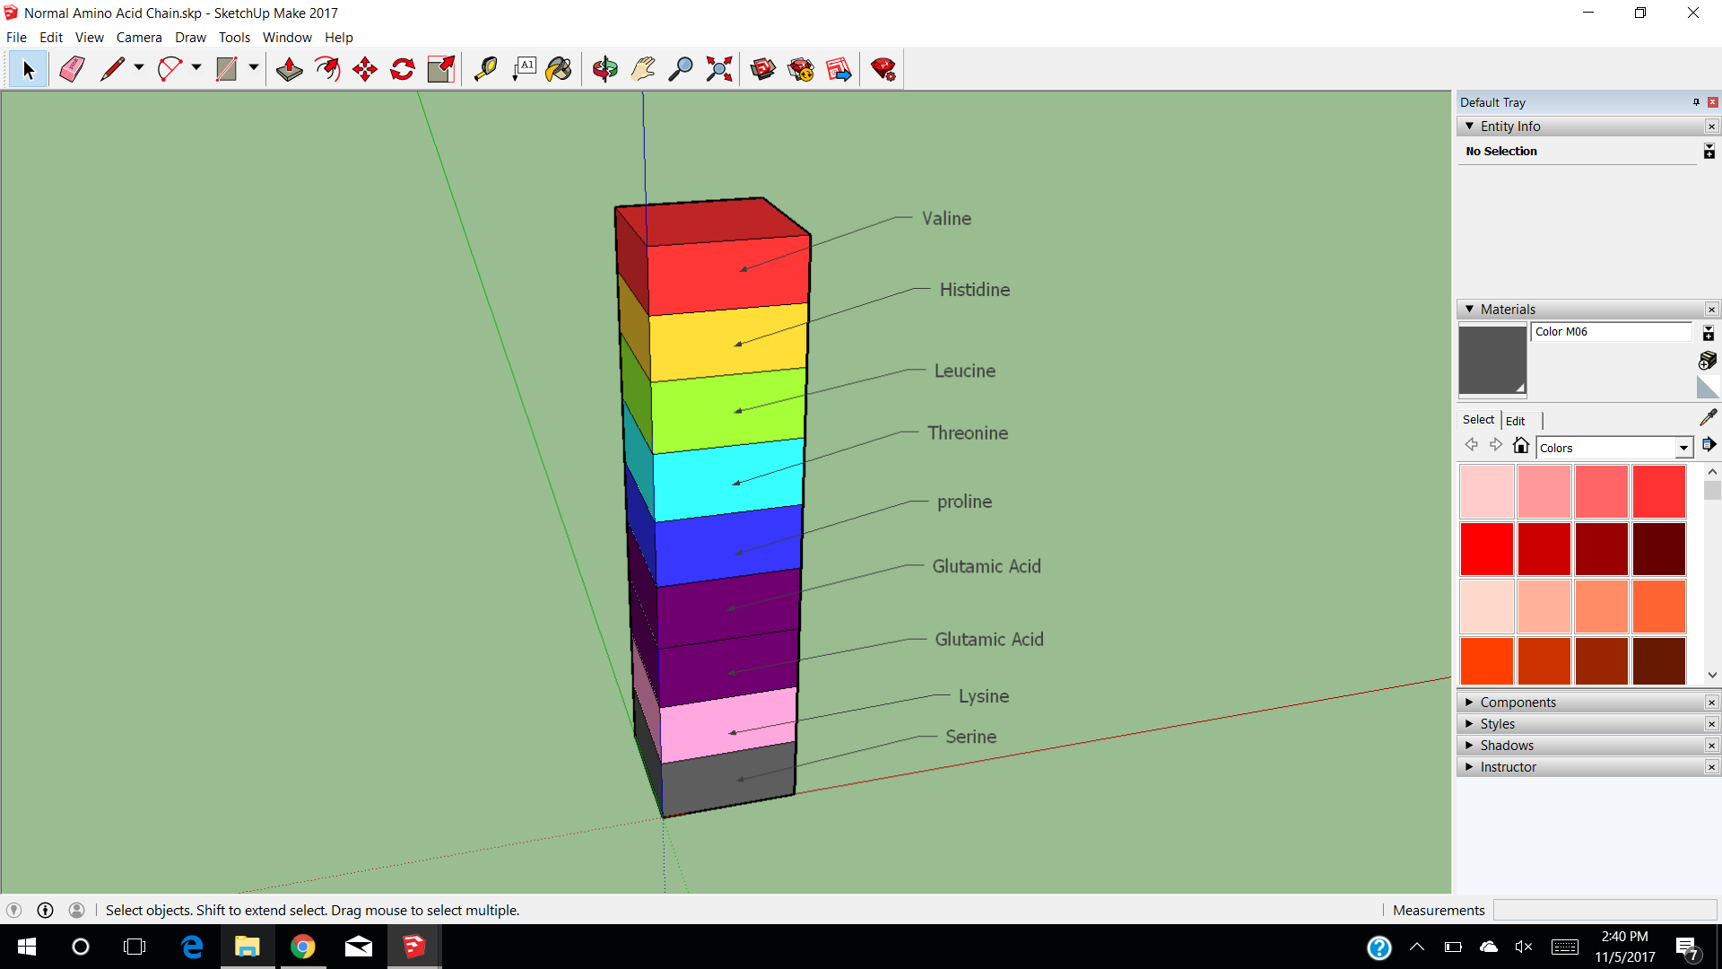The width and height of the screenshot is (1722, 969).
Task: Open the Colors library dropdown
Action: (x=1683, y=448)
